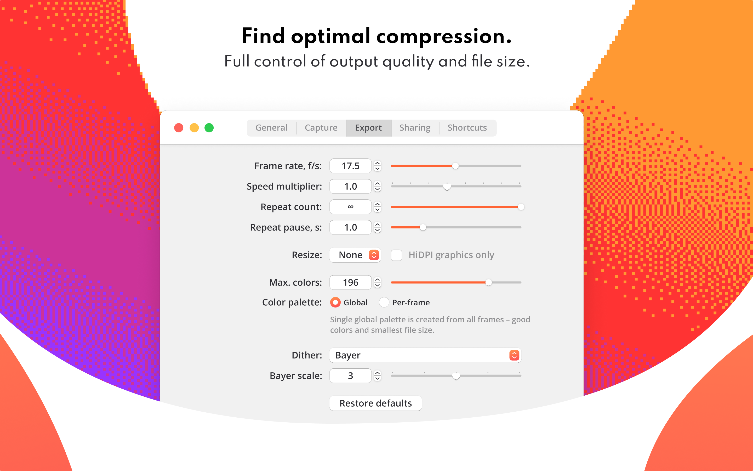Click the green zoom window button

(209, 128)
